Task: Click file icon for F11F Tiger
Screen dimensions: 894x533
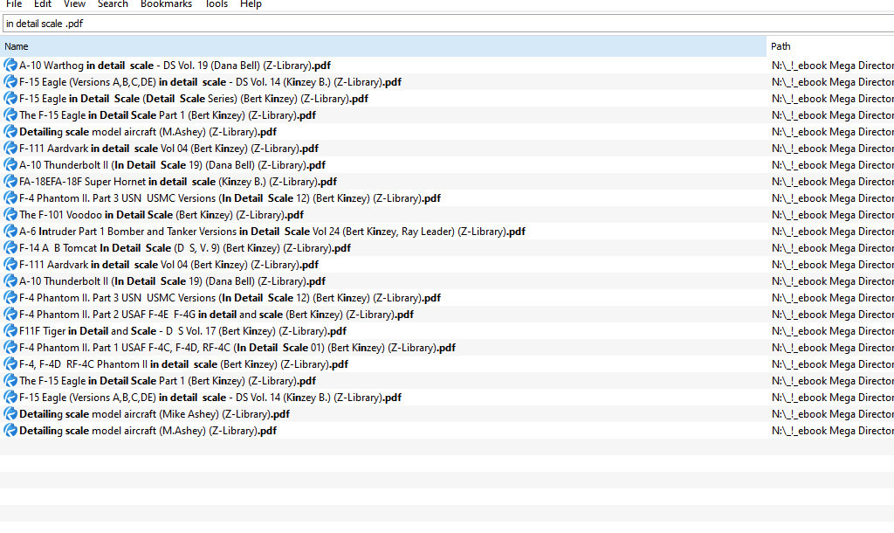Action: (10, 330)
